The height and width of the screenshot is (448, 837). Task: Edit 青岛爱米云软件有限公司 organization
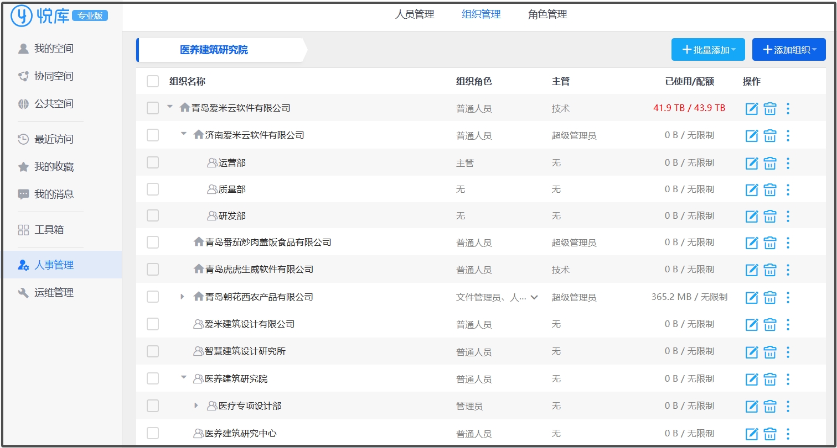(752, 109)
